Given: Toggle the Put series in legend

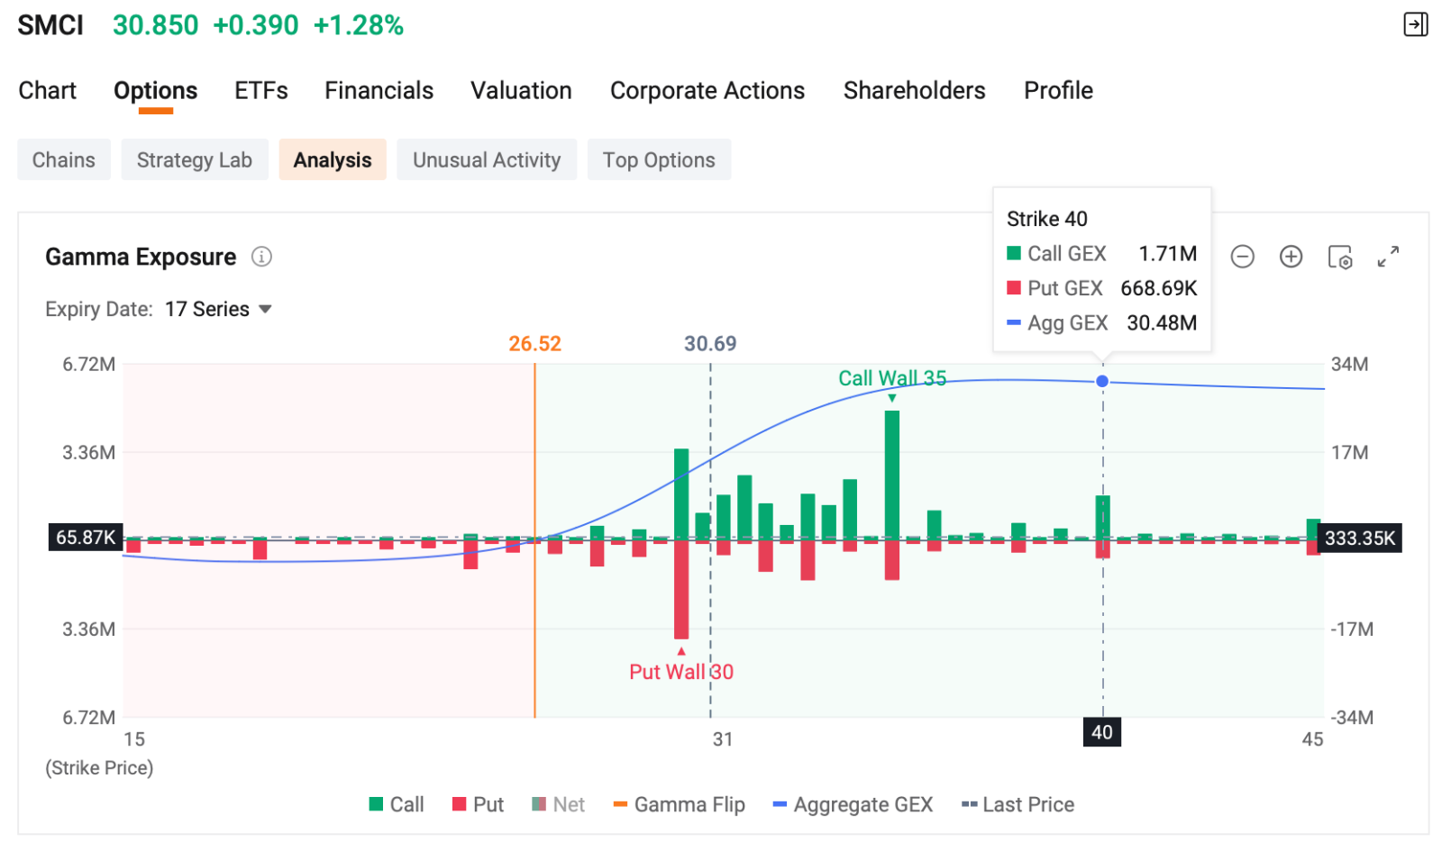Looking at the screenshot, I should pos(478,804).
